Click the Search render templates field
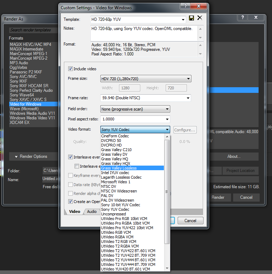Screen dimensions: 272x274 (32, 30)
